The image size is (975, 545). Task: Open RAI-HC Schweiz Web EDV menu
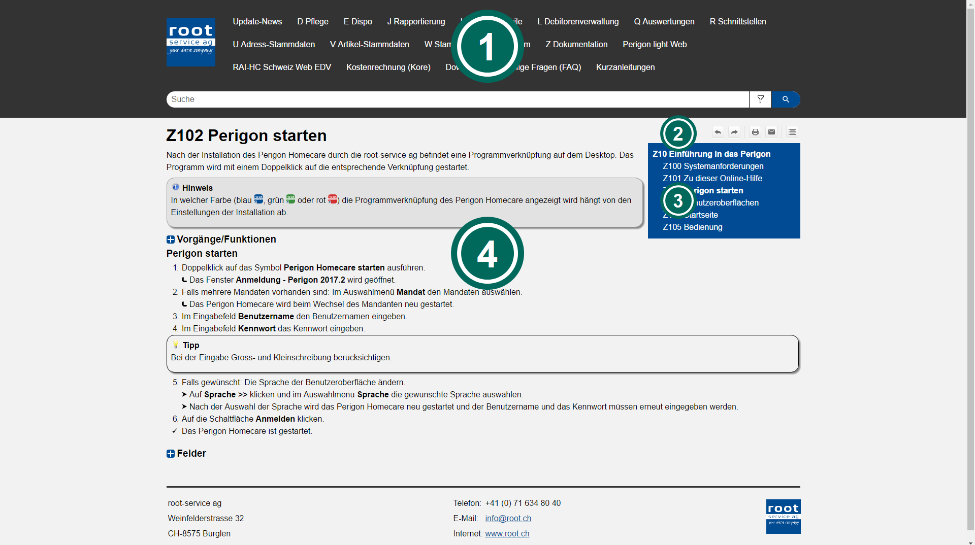[x=282, y=67]
